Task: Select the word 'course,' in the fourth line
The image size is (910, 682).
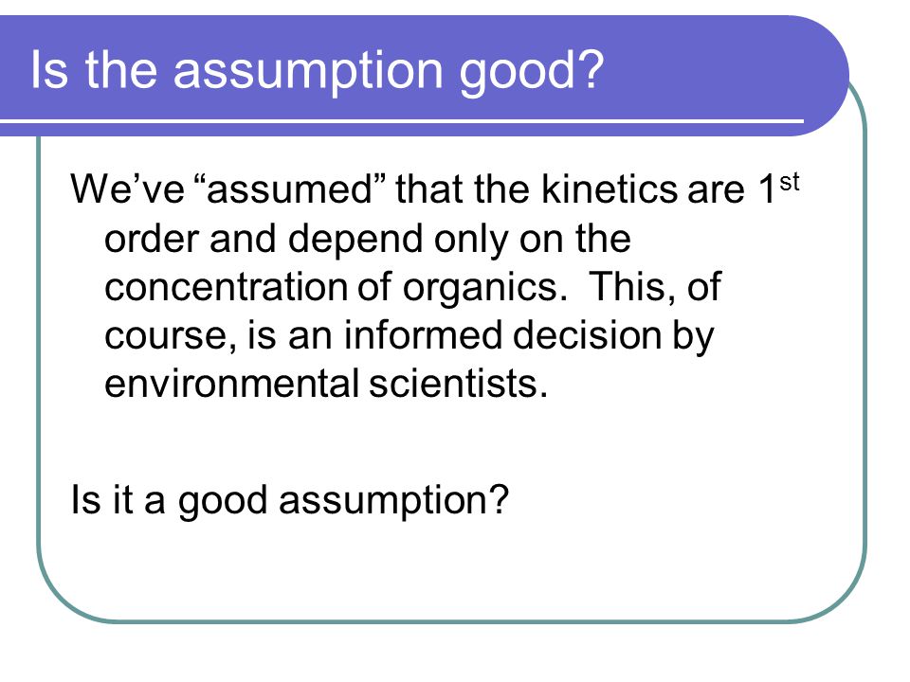Action: coord(171,336)
